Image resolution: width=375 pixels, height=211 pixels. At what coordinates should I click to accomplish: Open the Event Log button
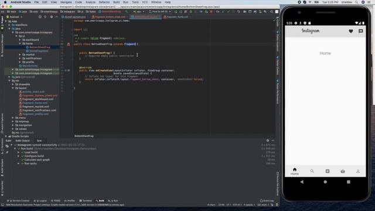pos(267,200)
